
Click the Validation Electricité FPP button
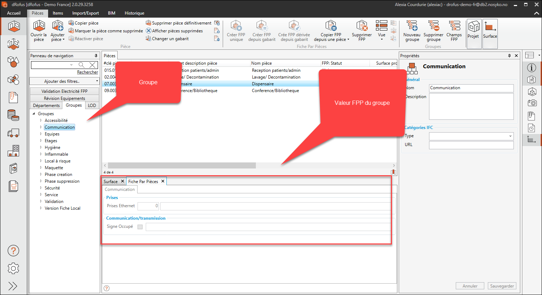[64, 91]
